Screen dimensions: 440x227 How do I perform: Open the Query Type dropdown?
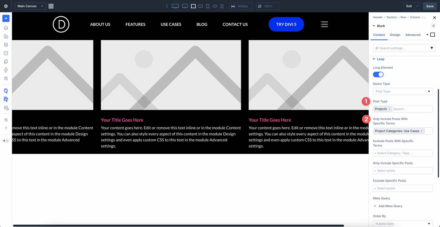point(403,91)
